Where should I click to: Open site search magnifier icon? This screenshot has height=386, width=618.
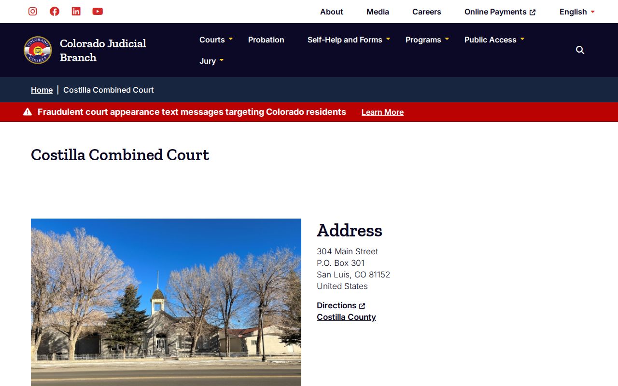580,50
